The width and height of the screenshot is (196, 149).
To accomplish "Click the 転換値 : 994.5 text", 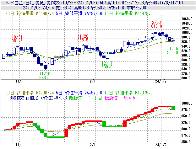I will click(120, 98).
